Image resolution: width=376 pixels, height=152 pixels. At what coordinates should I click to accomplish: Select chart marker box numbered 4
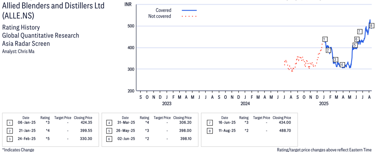[342, 65]
